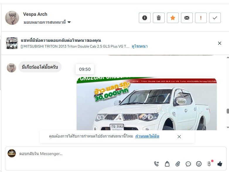
Task: Close the assignment prompt notification
Action: click(x=179, y=137)
